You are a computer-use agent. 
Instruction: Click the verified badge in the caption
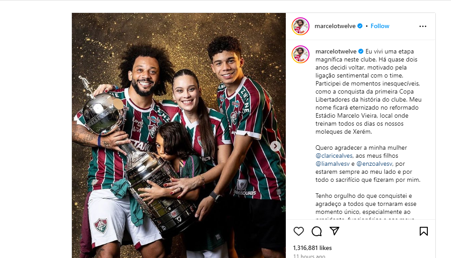[361, 51]
